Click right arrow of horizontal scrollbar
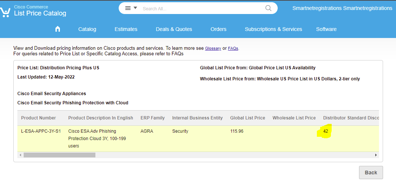Image resolution: width=396 pixels, height=181 pixels. point(376,155)
